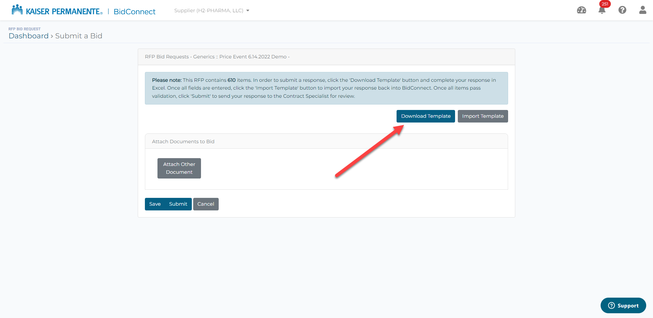Viewport: 653px width, 318px height.
Task: Select the RFP BID REQUEST section label
Action: point(24,29)
